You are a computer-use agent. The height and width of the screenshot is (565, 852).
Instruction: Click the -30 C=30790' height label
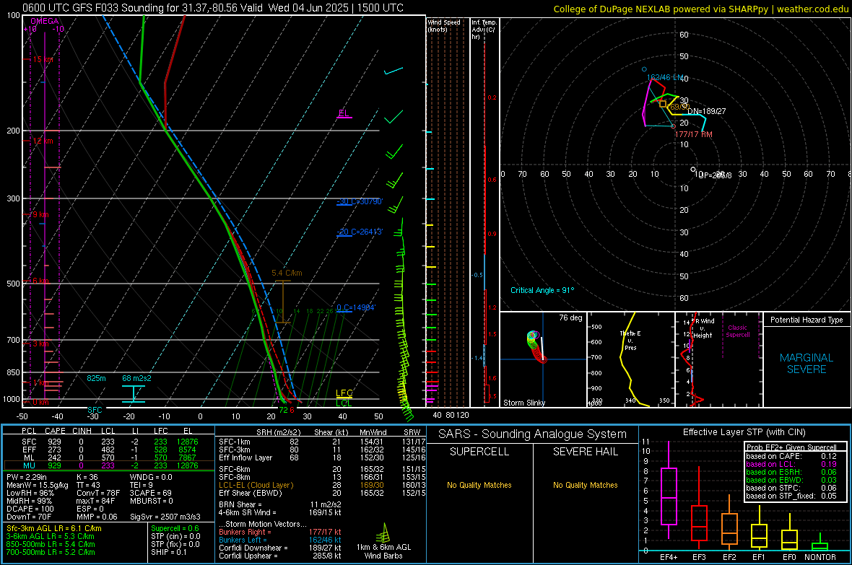(x=359, y=201)
